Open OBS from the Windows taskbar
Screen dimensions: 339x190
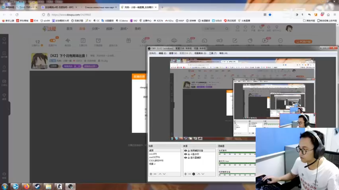coord(70,186)
